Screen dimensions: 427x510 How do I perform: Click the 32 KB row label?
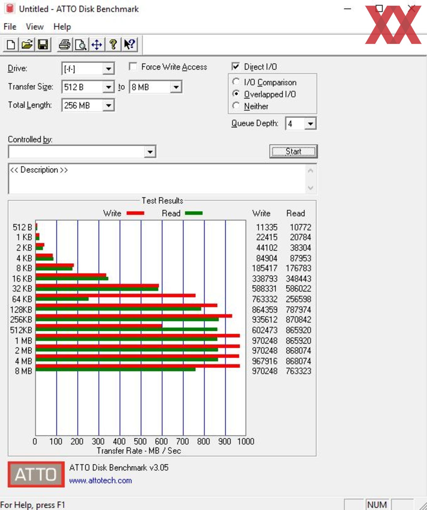[22, 289]
